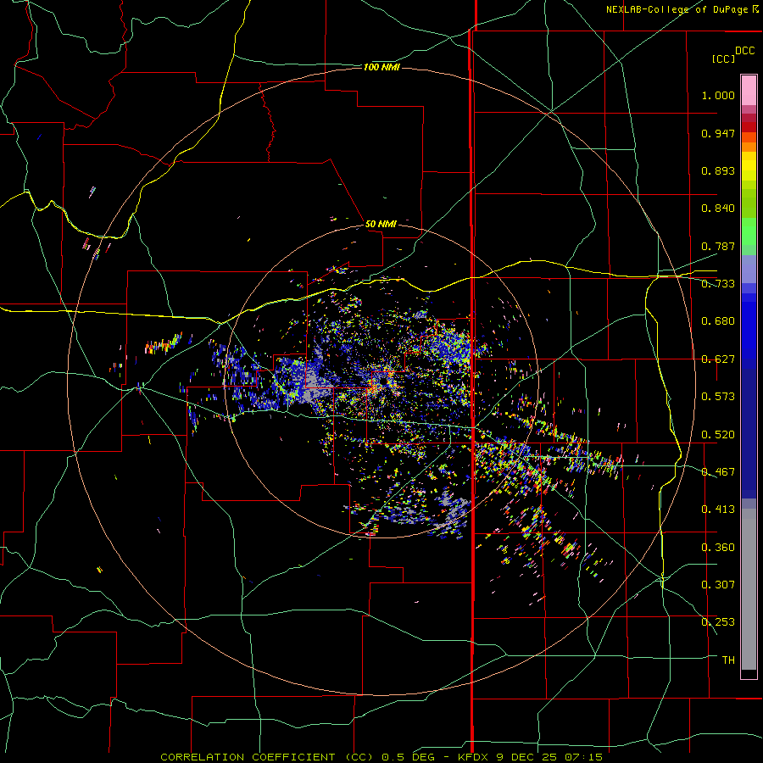Image resolution: width=763 pixels, height=763 pixels.
Task: Click the 0.893 legend value
Action: [x=718, y=170]
